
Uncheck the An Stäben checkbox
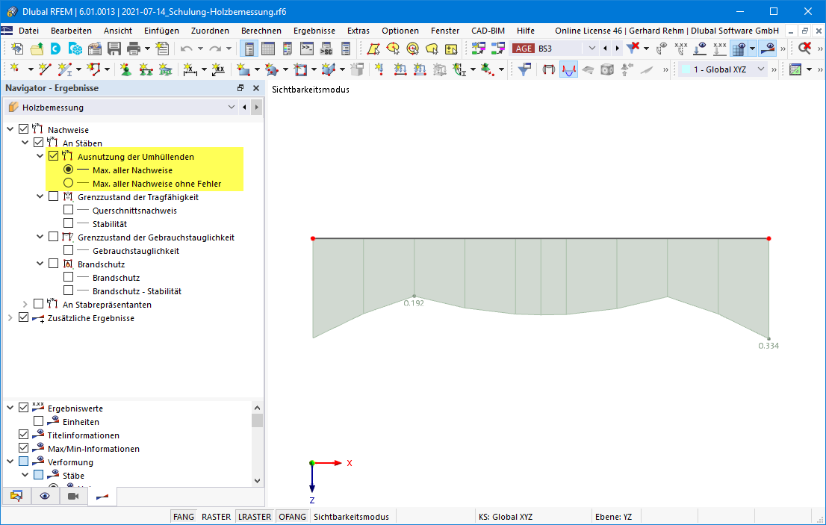(x=38, y=142)
